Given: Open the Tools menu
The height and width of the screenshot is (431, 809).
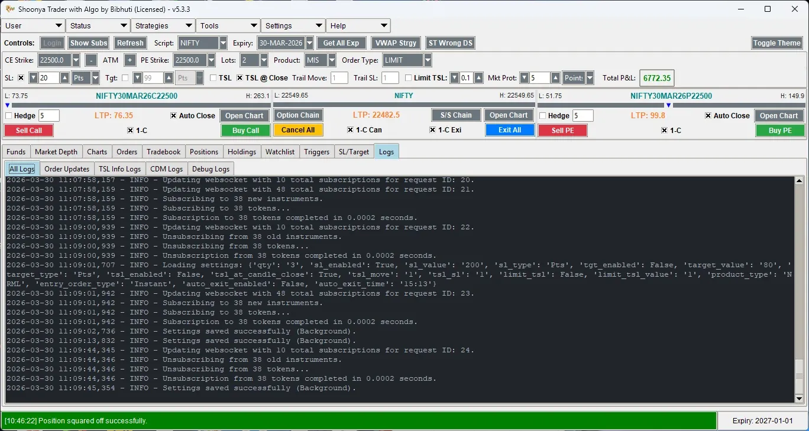Looking at the screenshot, I should click(228, 26).
